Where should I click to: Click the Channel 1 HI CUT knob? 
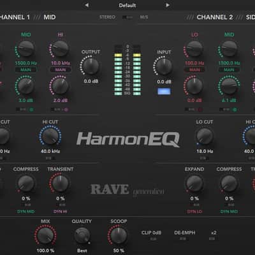click(50, 136)
